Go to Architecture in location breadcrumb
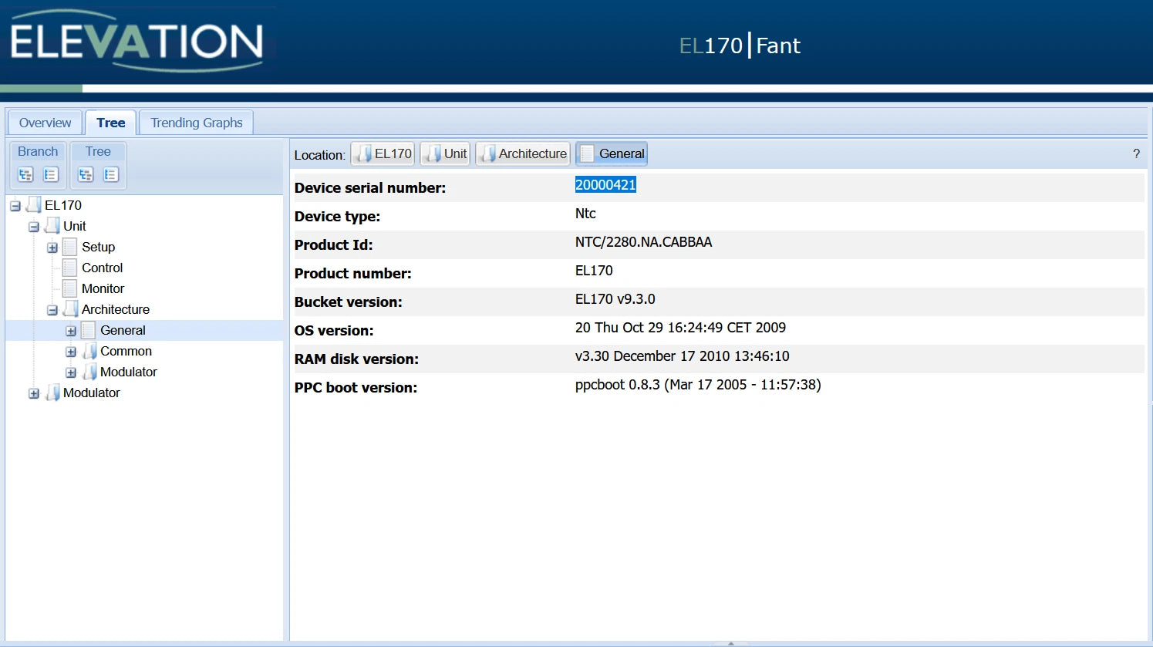Screen dimensions: 1153x647 (523, 153)
